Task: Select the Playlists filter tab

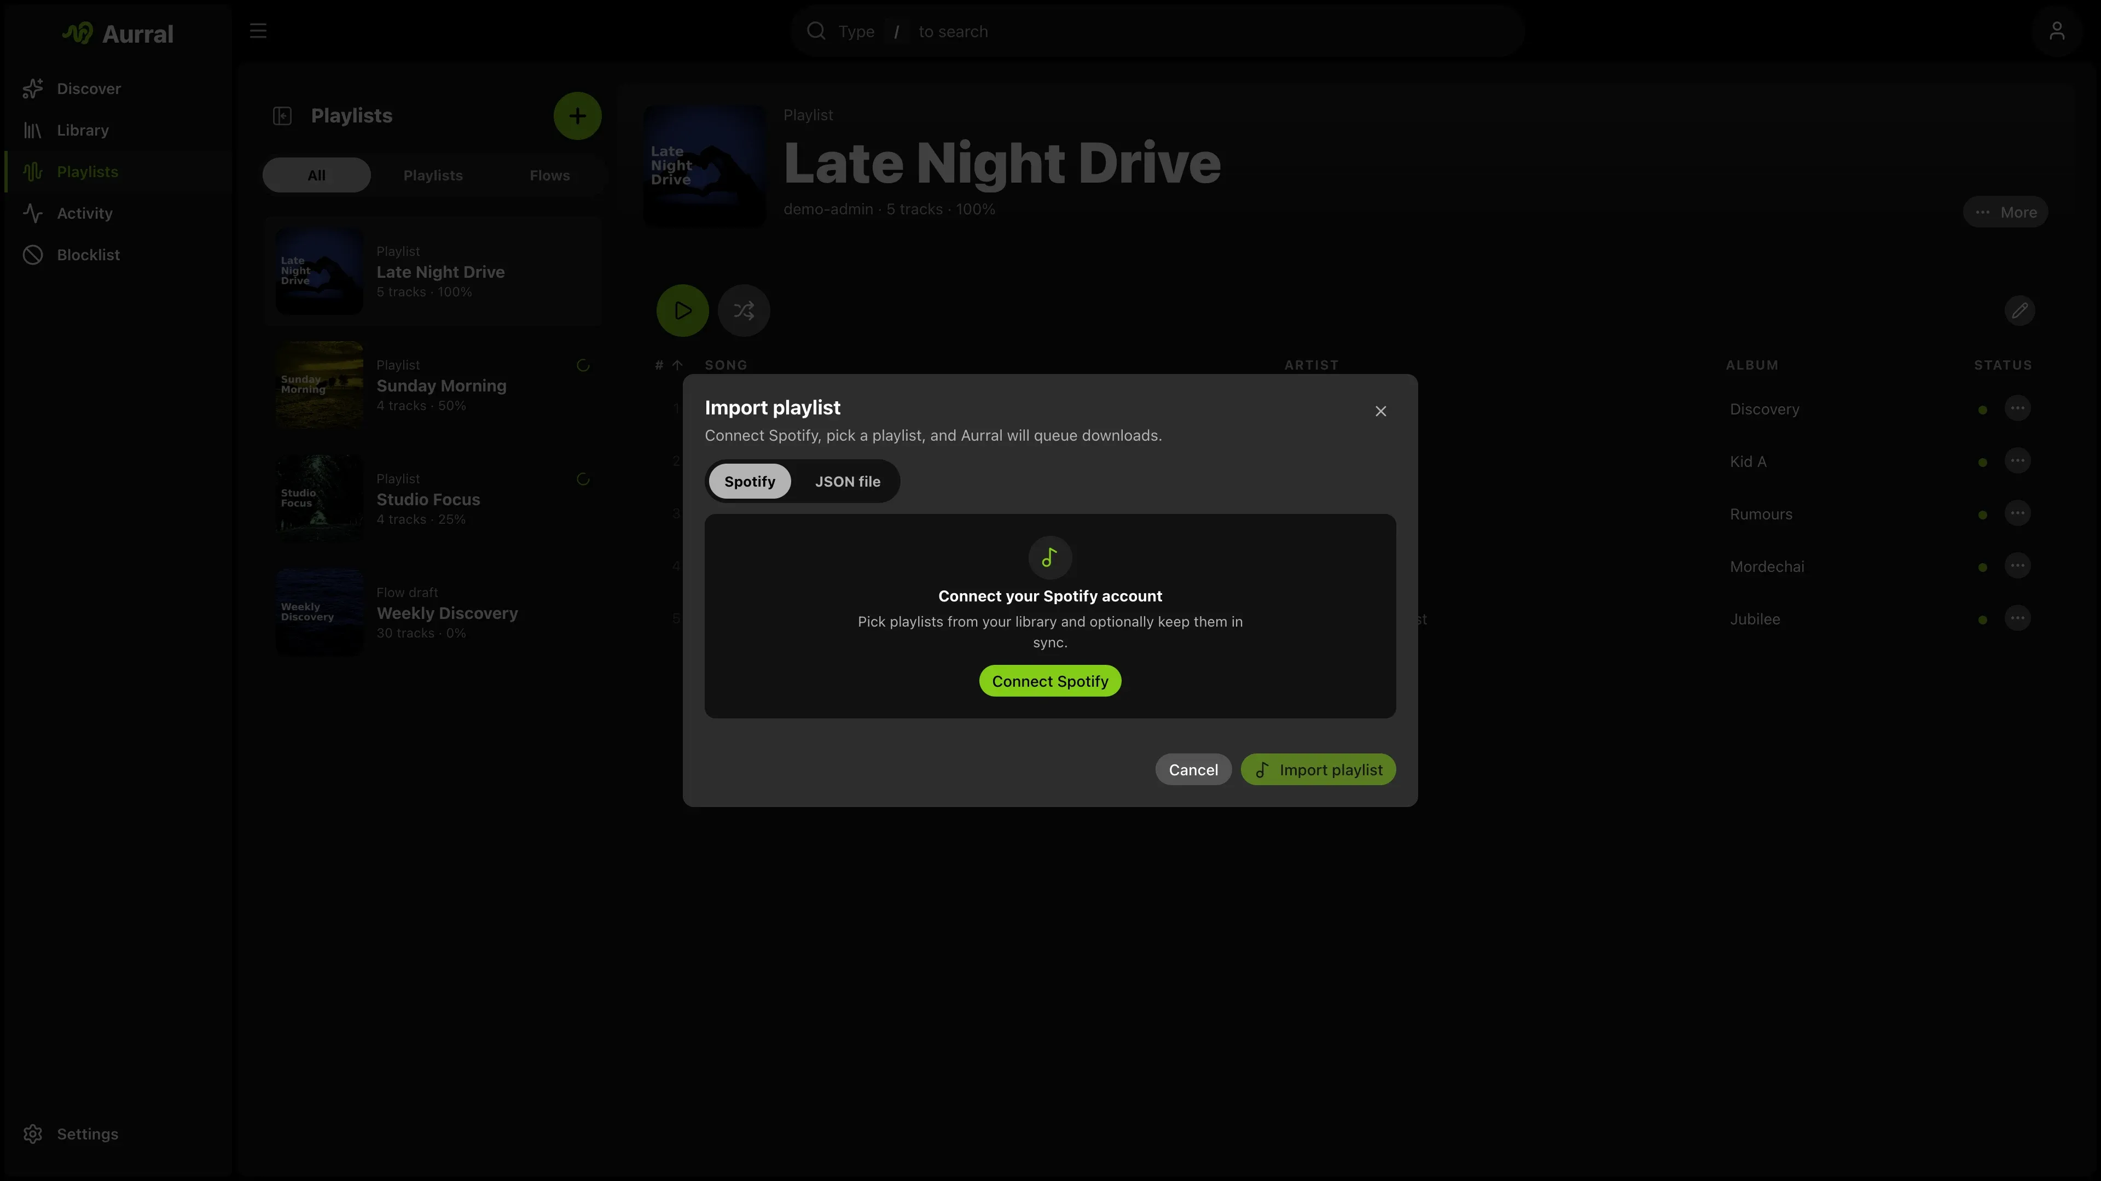Action: tap(433, 175)
